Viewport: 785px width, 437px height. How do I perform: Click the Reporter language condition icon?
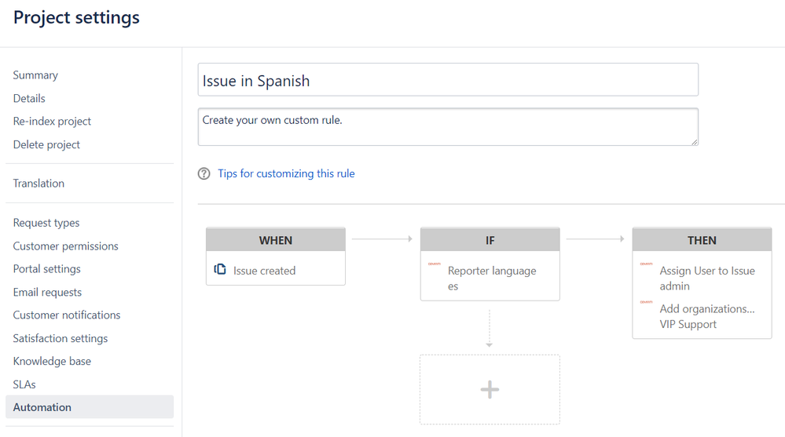pos(434,264)
